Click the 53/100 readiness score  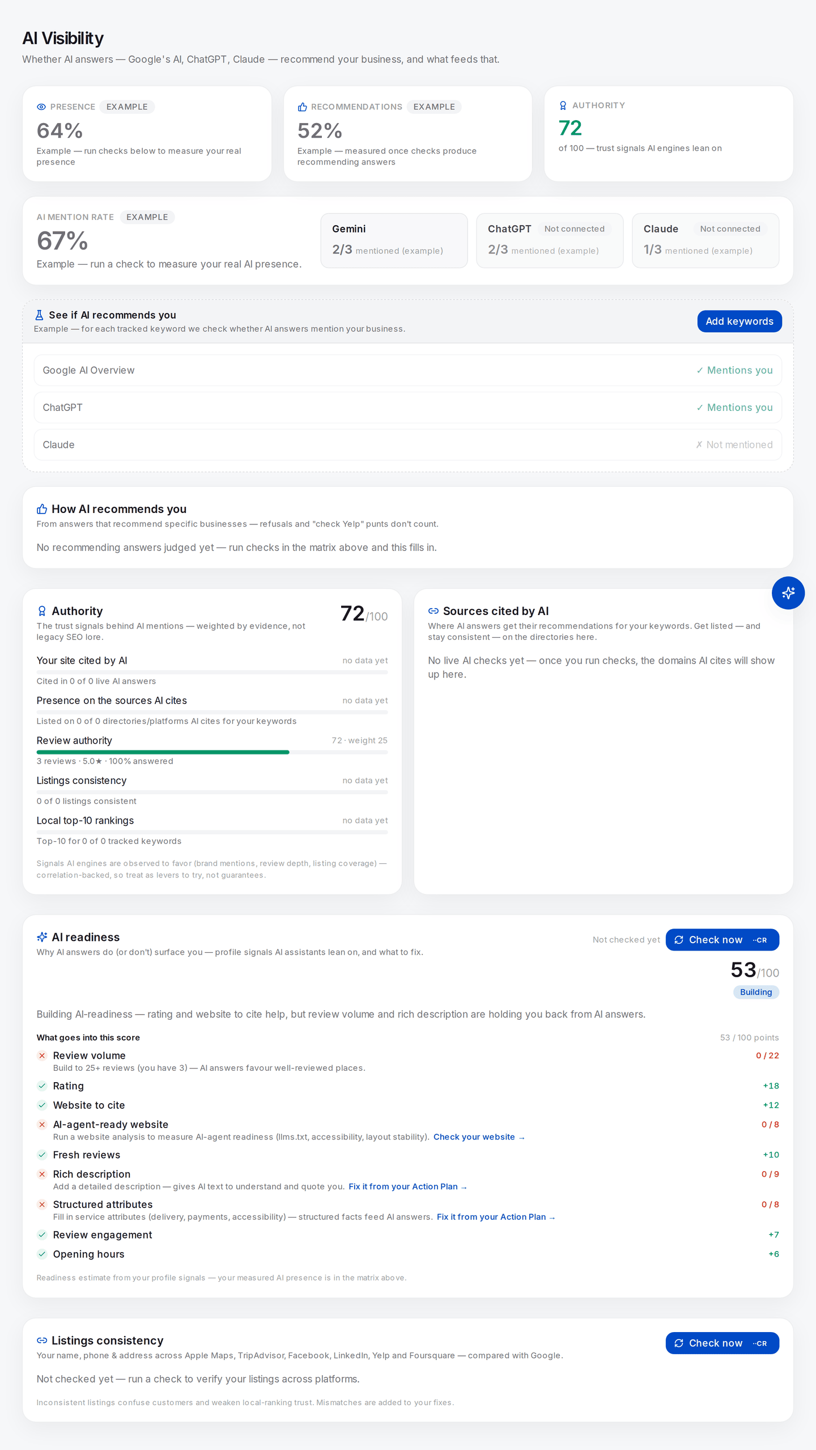755,970
